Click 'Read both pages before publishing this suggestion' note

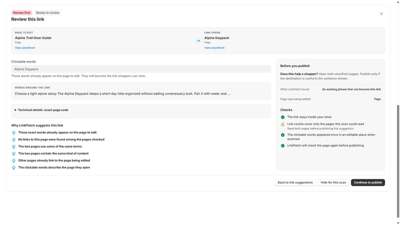[320, 128]
